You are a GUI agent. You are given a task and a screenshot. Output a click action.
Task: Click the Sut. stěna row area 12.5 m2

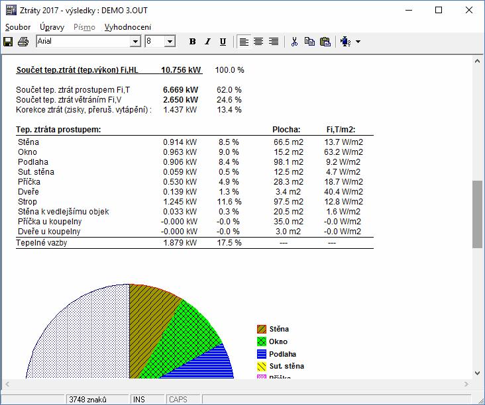coord(288,172)
